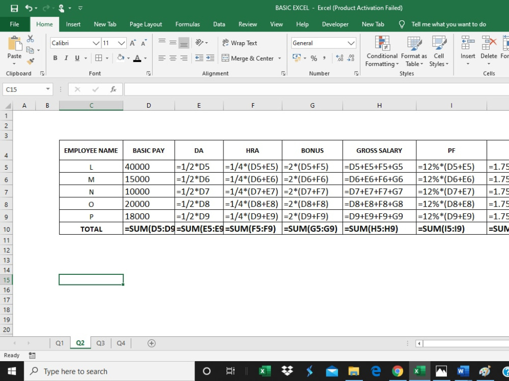The height and width of the screenshot is (381, 509).
Task: Open Format as Table gallery
Action: click(414, 51)
